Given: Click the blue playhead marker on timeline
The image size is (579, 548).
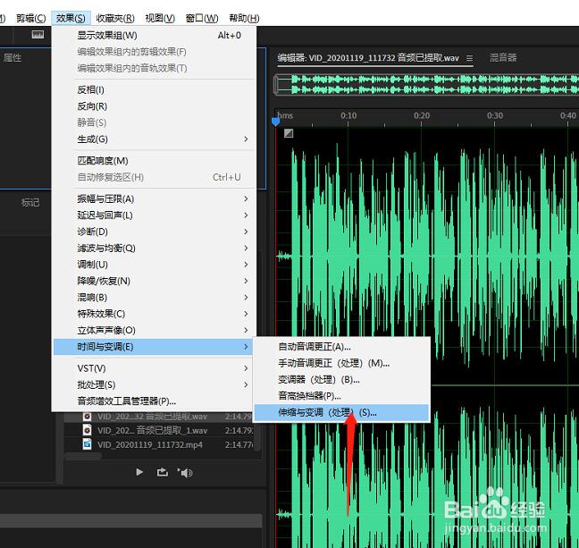Looking at the screenshot, I should [275, 122].
